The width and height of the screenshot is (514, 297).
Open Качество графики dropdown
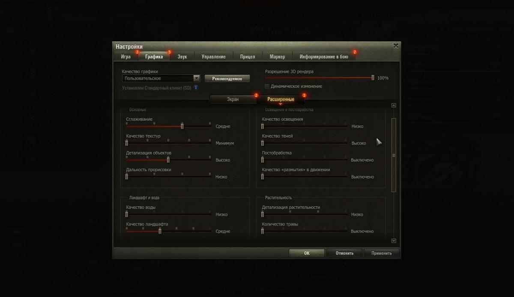[161, 78]
